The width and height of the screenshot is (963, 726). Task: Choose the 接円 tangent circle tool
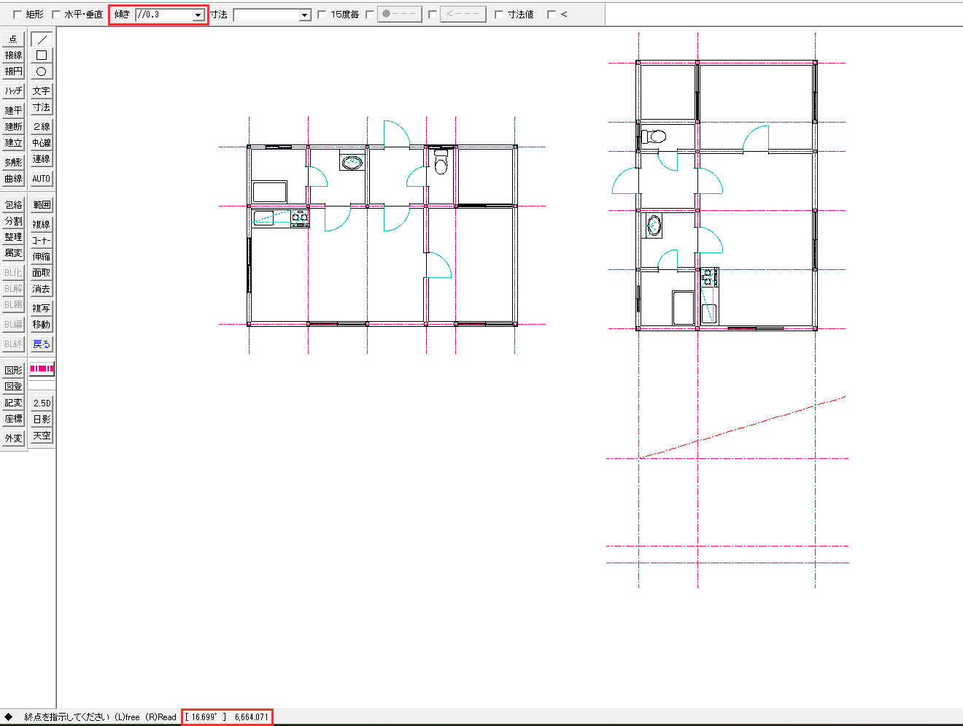pyautogui.click(x=14, y=72)
